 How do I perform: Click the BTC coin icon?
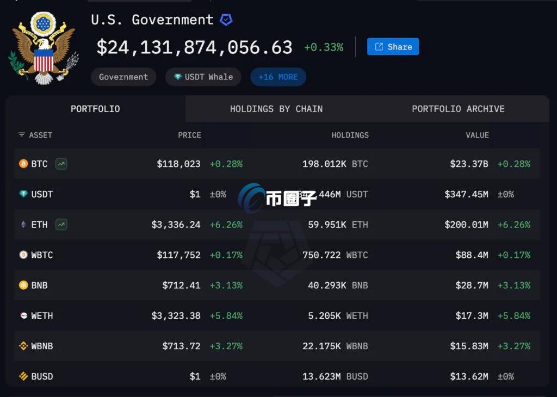(x=23, y=164)
